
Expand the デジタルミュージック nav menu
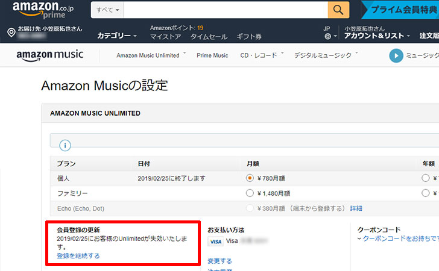[326, 55]
